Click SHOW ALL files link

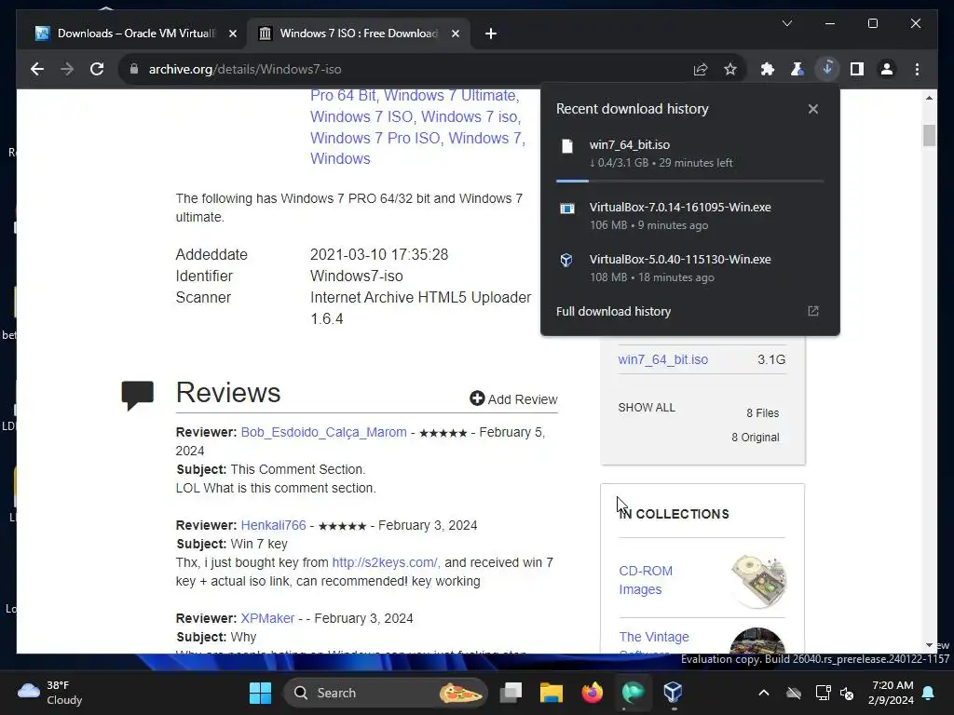[647, 408]
